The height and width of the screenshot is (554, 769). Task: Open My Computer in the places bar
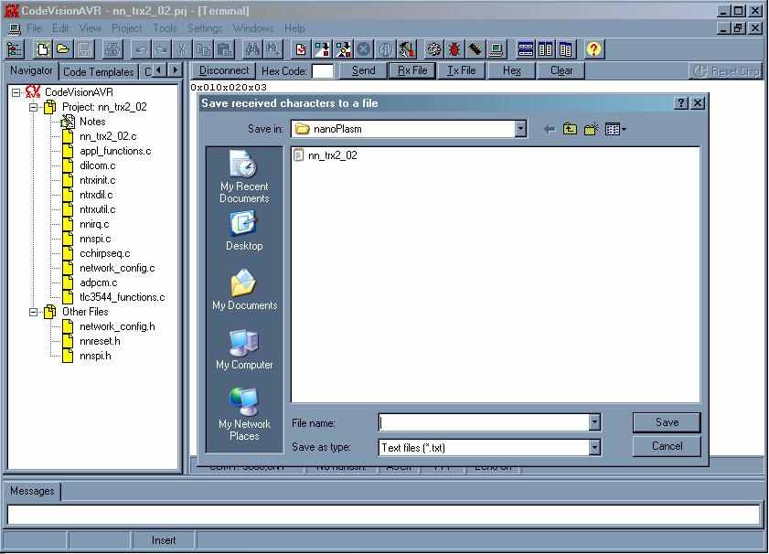244,349
